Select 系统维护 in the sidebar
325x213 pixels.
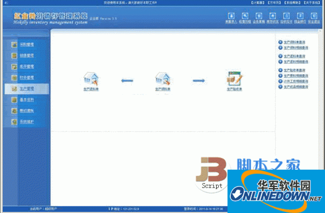[27, 122]
